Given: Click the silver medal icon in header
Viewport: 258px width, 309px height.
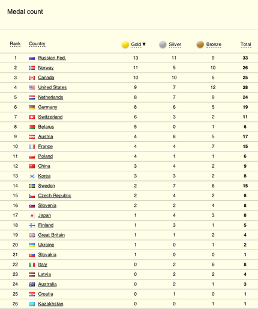Looking at the screenshot, I should pos(163,44).
